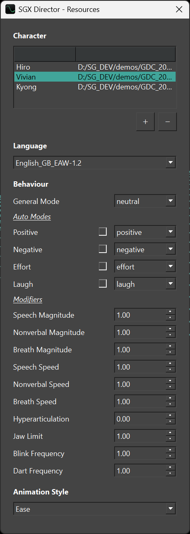Click the Dart Frequency value field

click(x=140, y=471)
